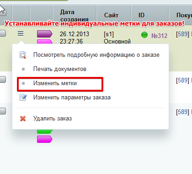Click the grey bullet beside Печать документов
192x174 pixels.
pyautogui.click(x=23, y=69)
